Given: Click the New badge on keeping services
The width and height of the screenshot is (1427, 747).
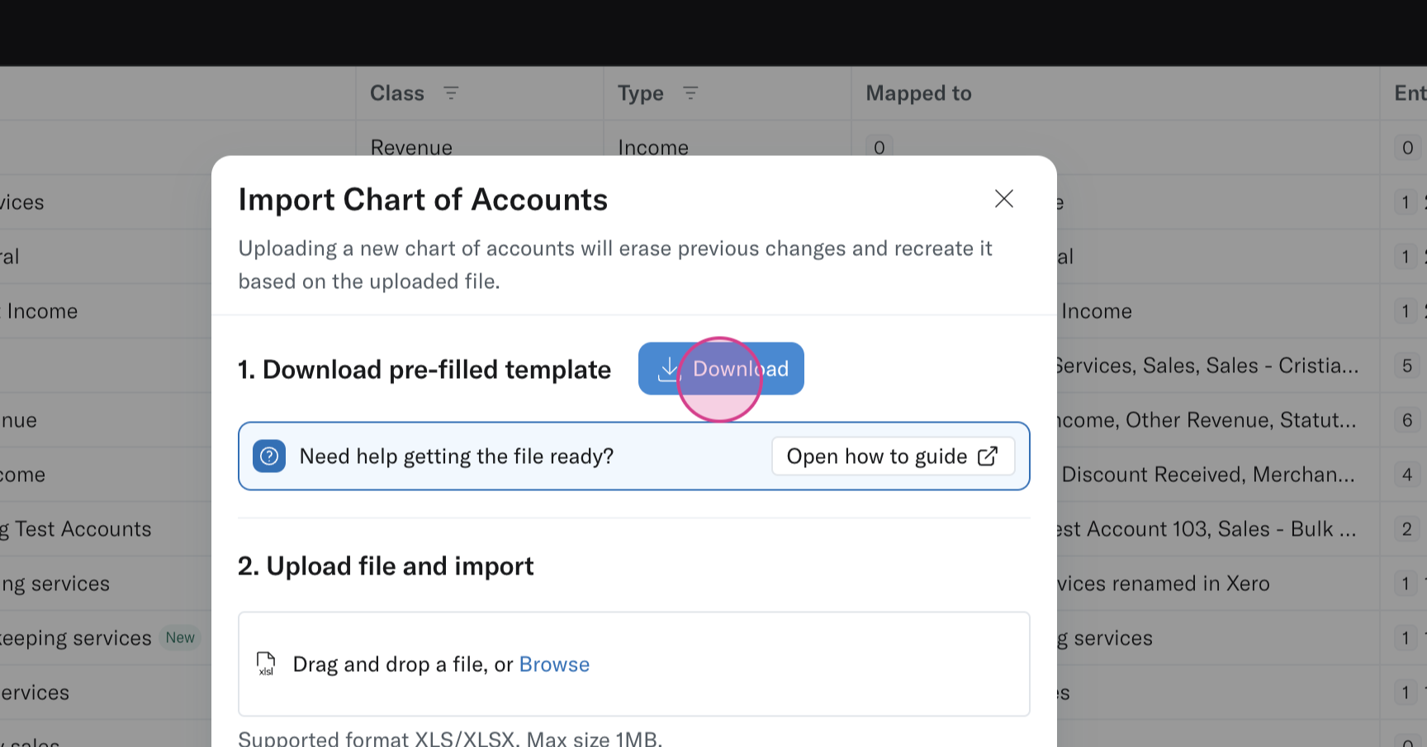Looking at the screenshot, I should tap(180, 638).
